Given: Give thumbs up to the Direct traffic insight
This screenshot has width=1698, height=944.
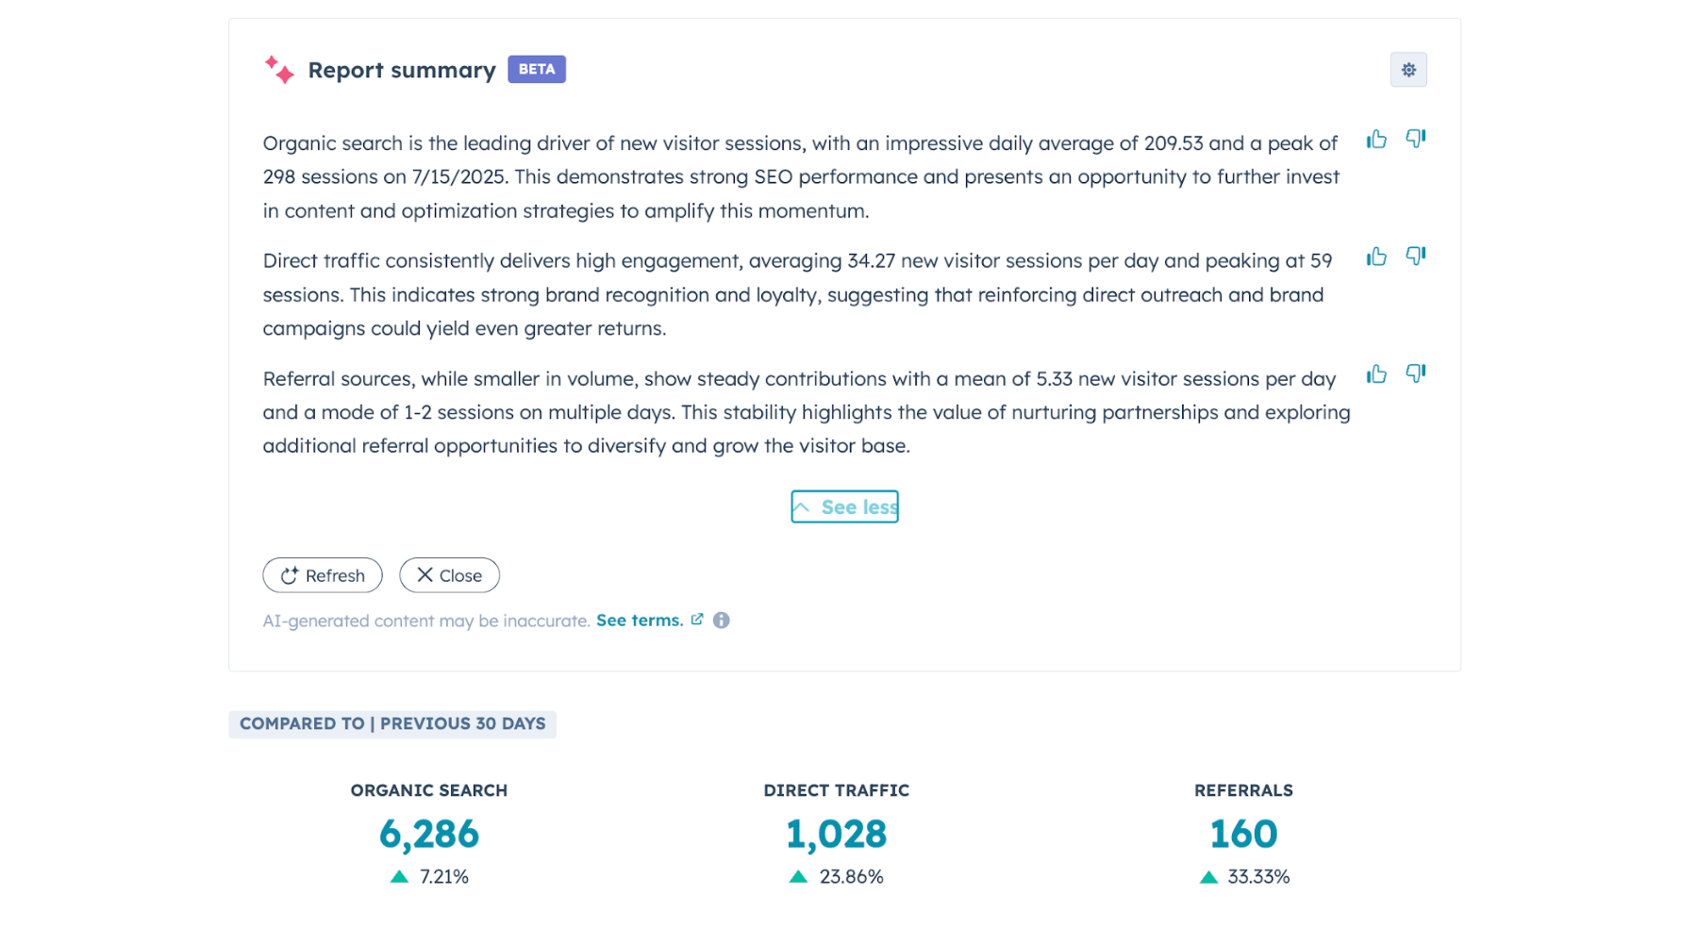Looking at the screenshot, I should [x=1376, y=257].
